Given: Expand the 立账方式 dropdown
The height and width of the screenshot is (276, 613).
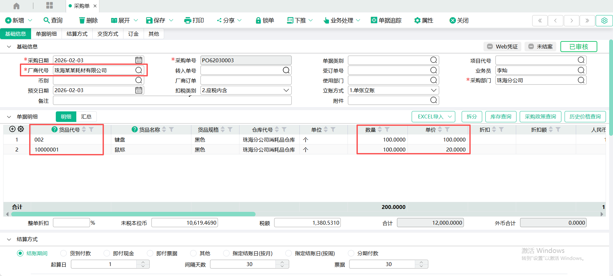Looking at the screenshot, I should click(433, 91).
